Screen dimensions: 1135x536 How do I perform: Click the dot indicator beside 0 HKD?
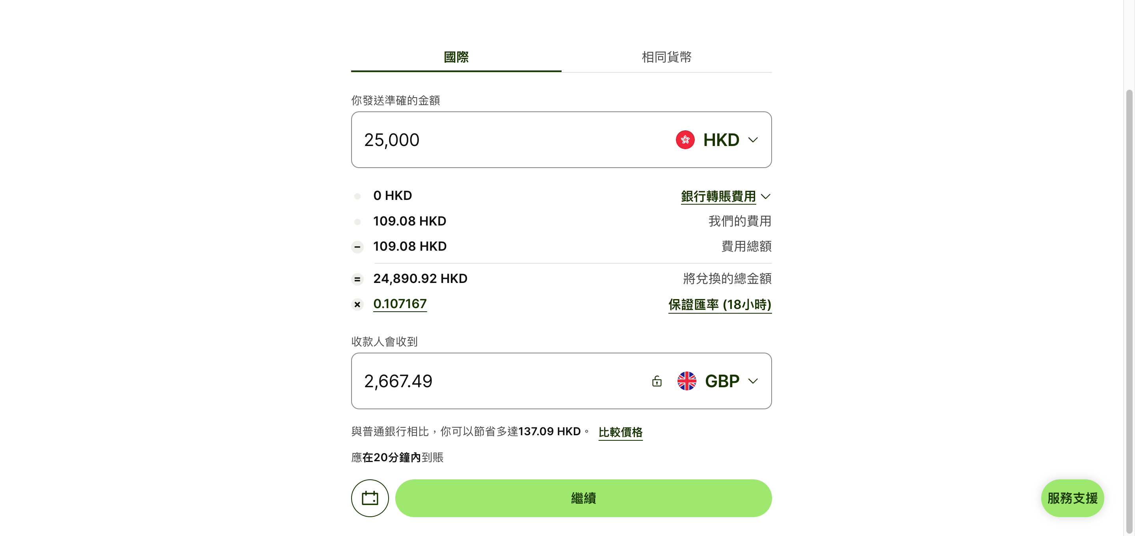(357, 196)
